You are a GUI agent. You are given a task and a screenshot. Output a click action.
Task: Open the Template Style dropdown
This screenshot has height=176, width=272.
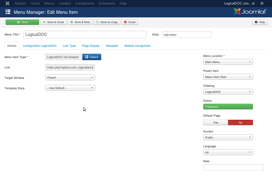[x=70, y=88]
